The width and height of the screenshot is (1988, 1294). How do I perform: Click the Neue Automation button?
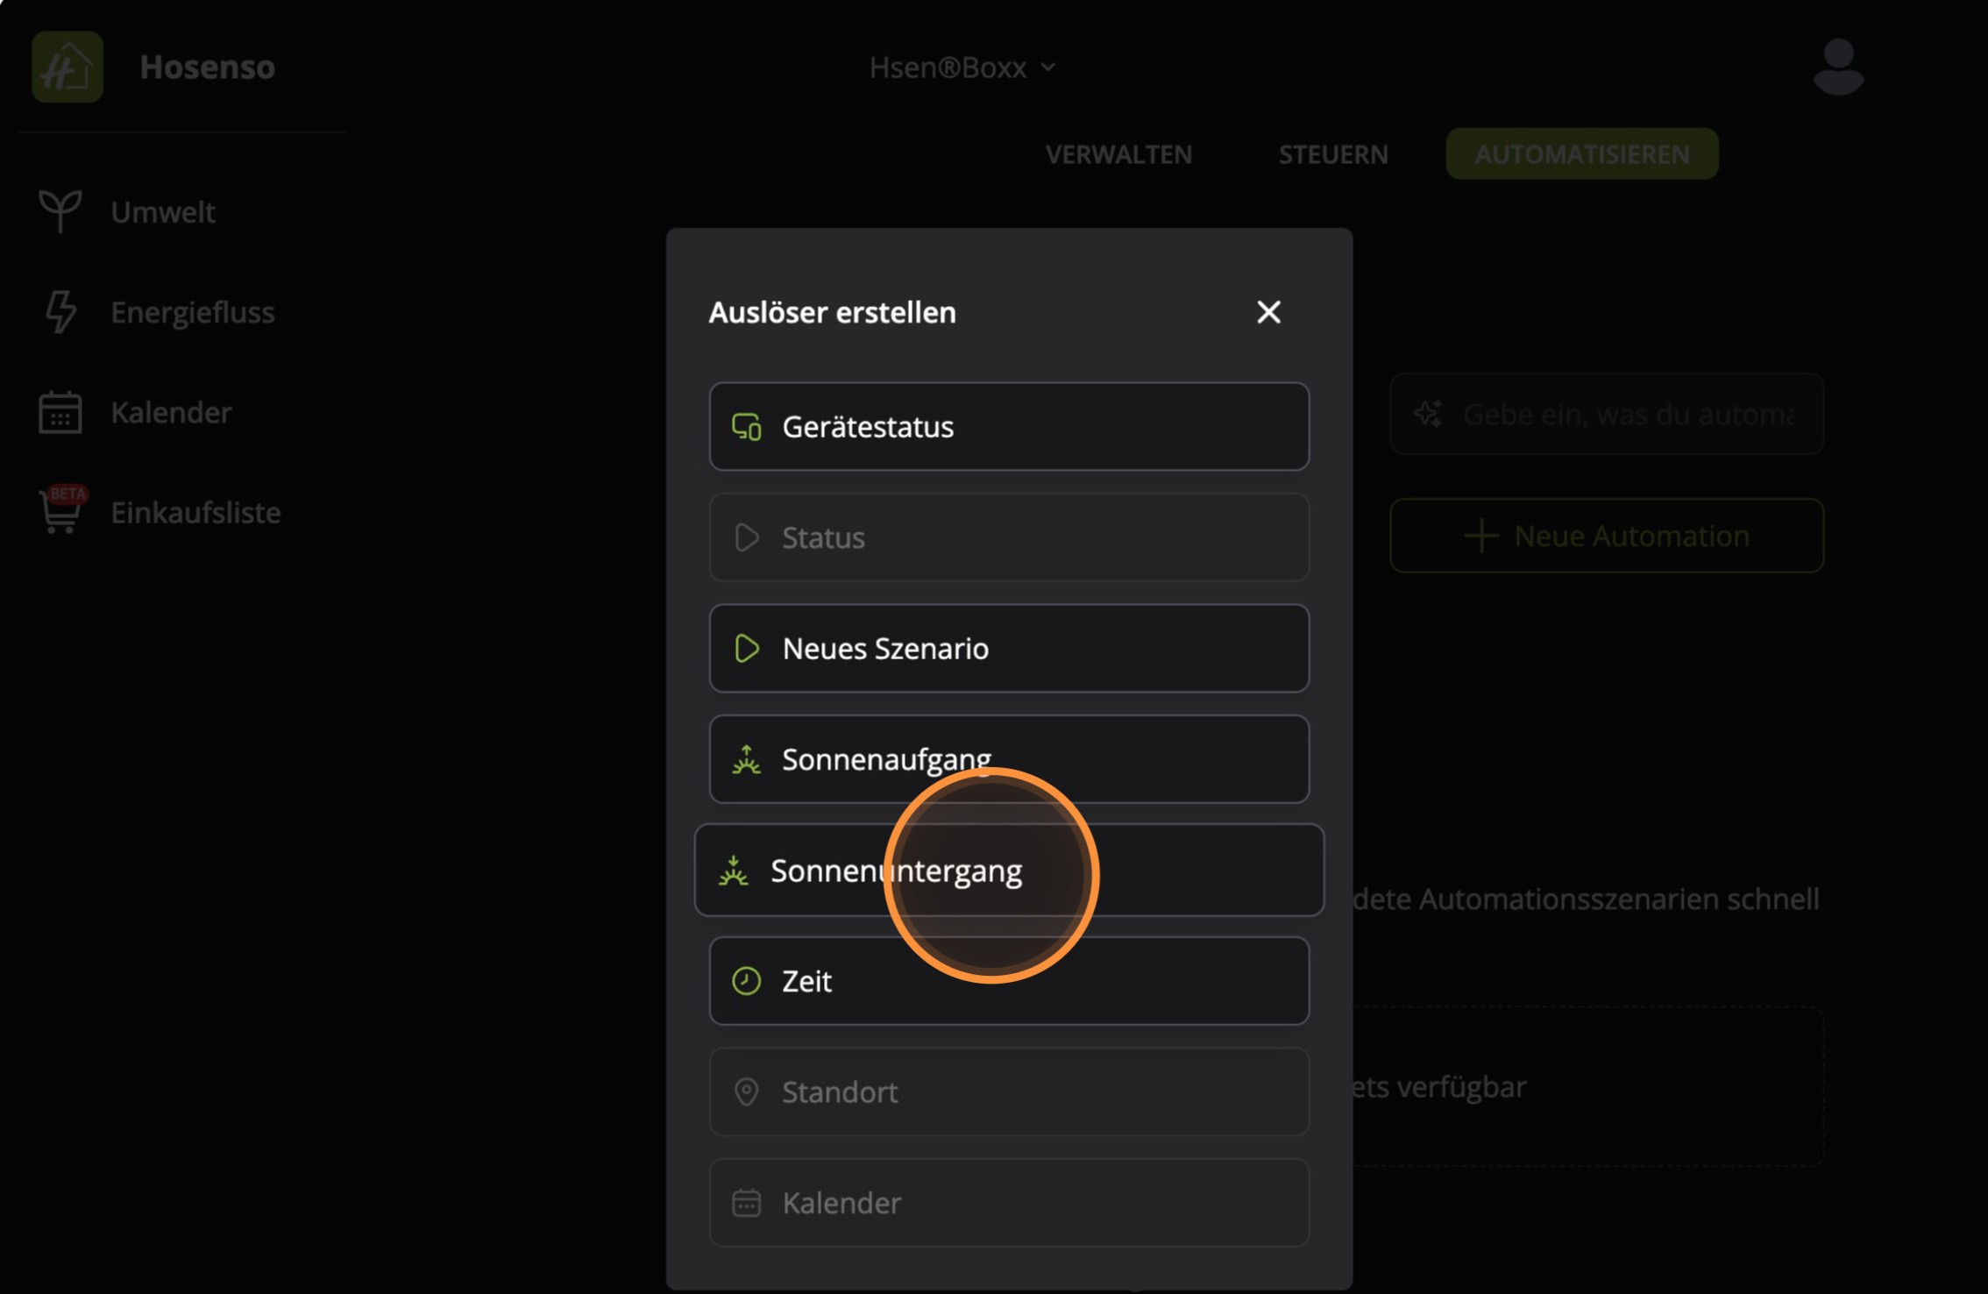tap(1606, 535)
